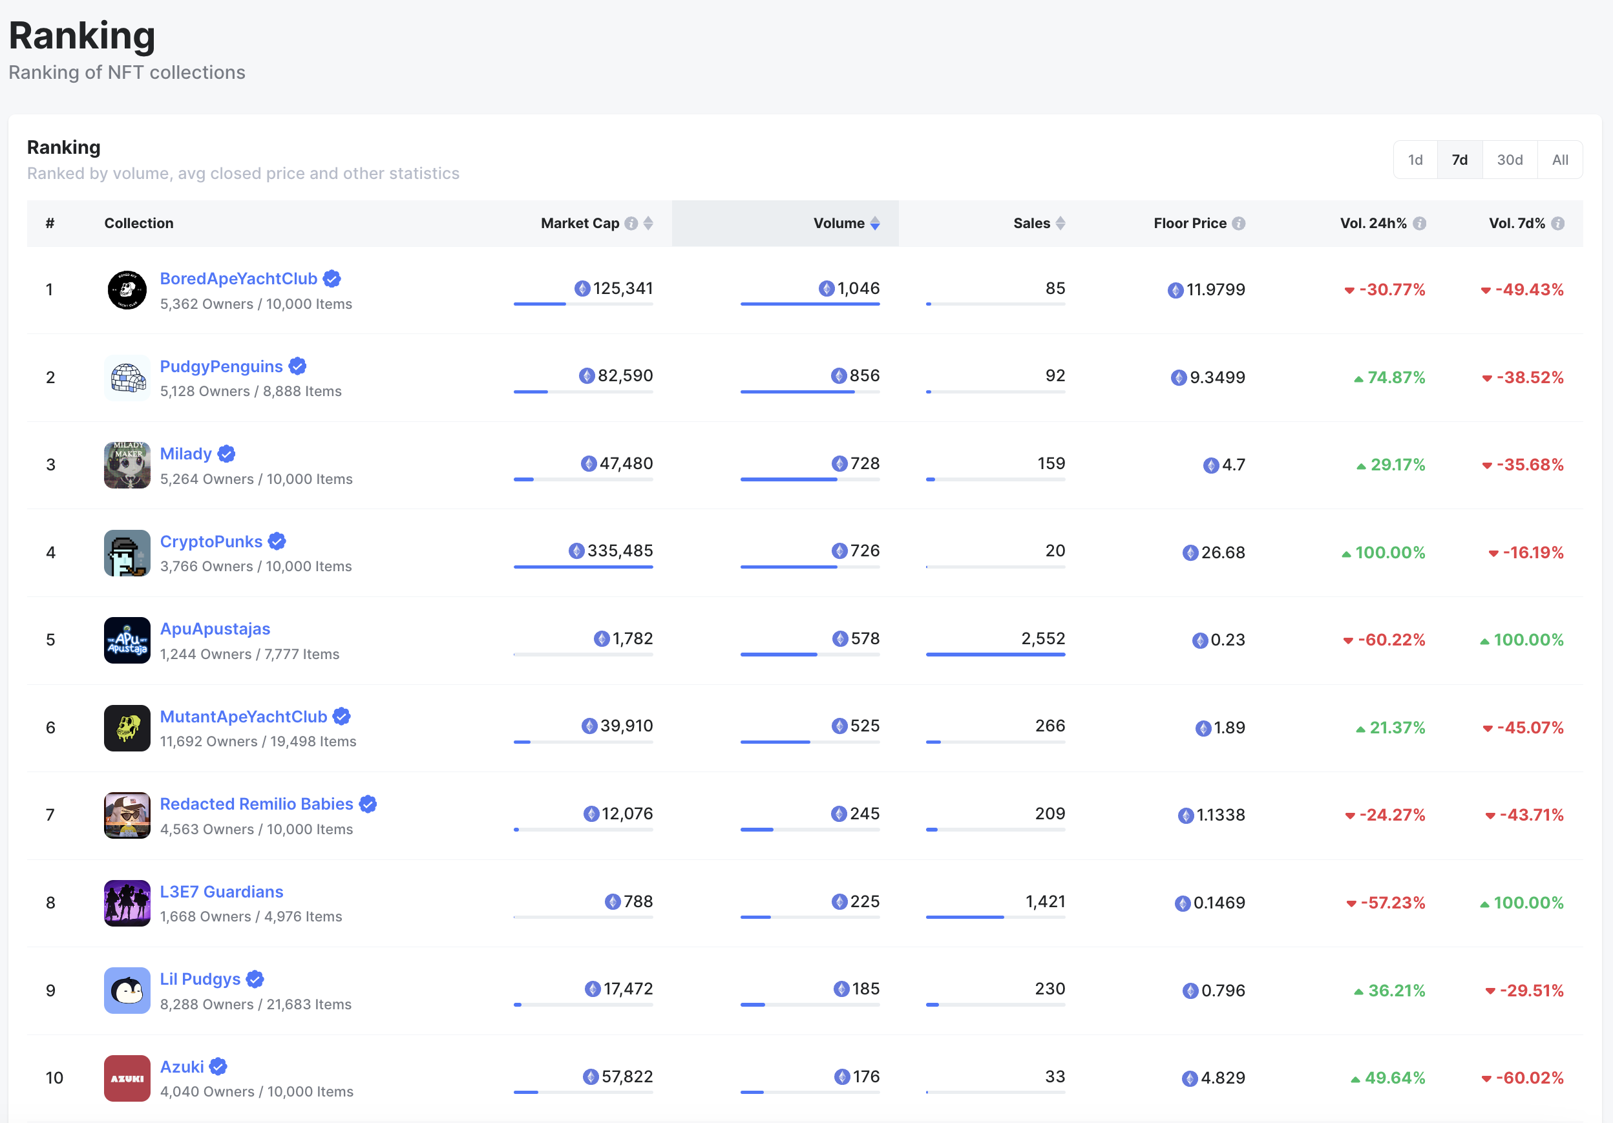Viewport: 1613px width, 1123px height.
Task: Click the # rank column header
Action: [x=50, y=224]
